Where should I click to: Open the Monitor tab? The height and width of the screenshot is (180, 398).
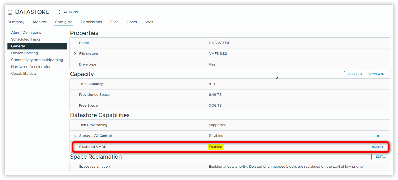point(40,22)
